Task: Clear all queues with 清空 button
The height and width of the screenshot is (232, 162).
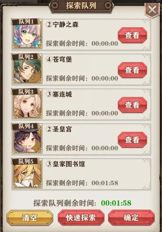Action: click(30, 217)
